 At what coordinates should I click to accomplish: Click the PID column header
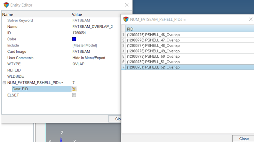coord(130,29)
